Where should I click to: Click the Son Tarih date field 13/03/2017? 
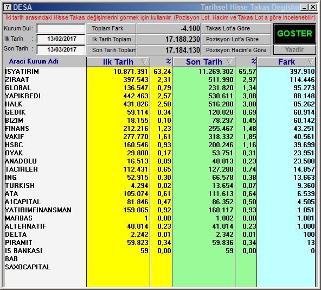click(x=61, y=49)
